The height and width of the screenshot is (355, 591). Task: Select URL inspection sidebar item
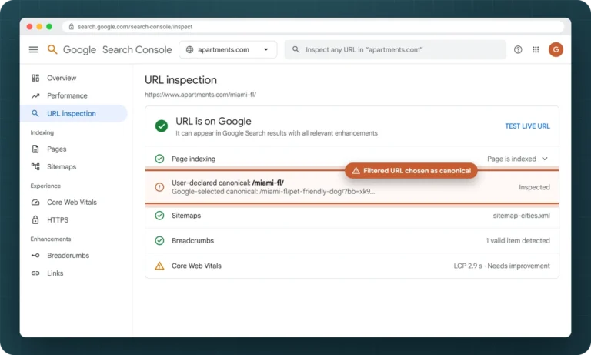[74, 113]
